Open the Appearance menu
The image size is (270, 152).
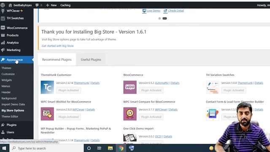(17, 60)
